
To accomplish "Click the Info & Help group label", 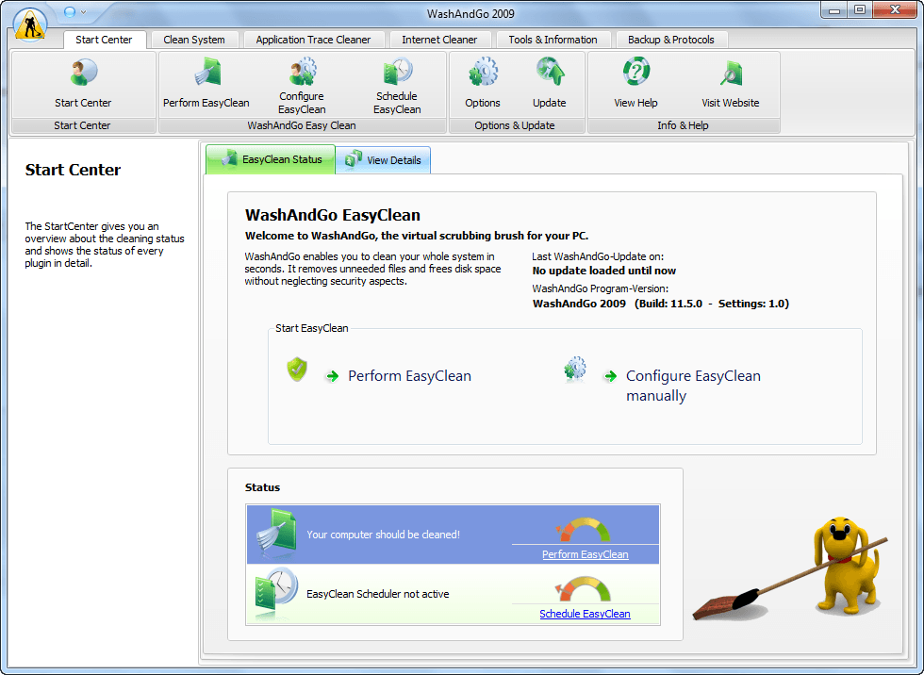I will tap(683, 125).
